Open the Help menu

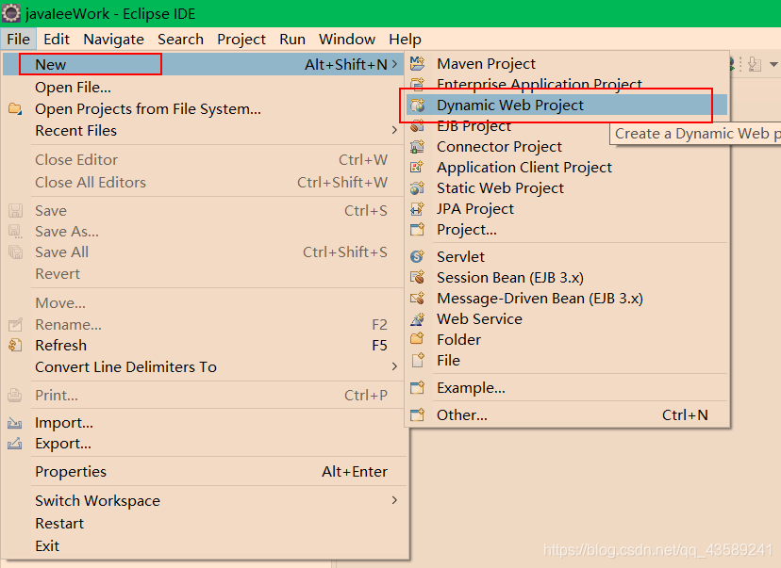click(x=405, y=40)
